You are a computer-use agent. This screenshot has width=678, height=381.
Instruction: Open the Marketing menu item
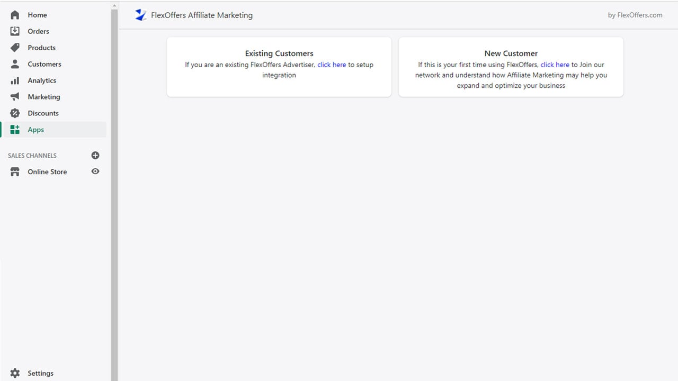pyautogui.click(x=44, y=97)
